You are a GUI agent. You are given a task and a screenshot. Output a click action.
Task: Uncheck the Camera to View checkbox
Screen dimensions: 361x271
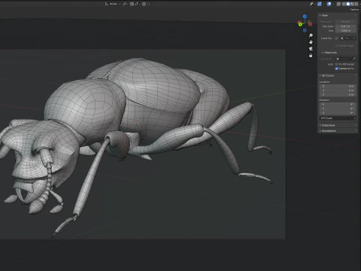[x=336, y=69]
